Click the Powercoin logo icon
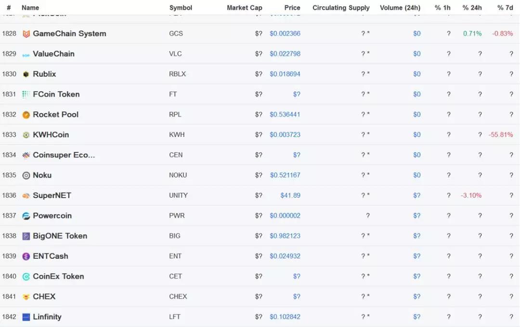The image size is (520, 327). pos(26,216)
